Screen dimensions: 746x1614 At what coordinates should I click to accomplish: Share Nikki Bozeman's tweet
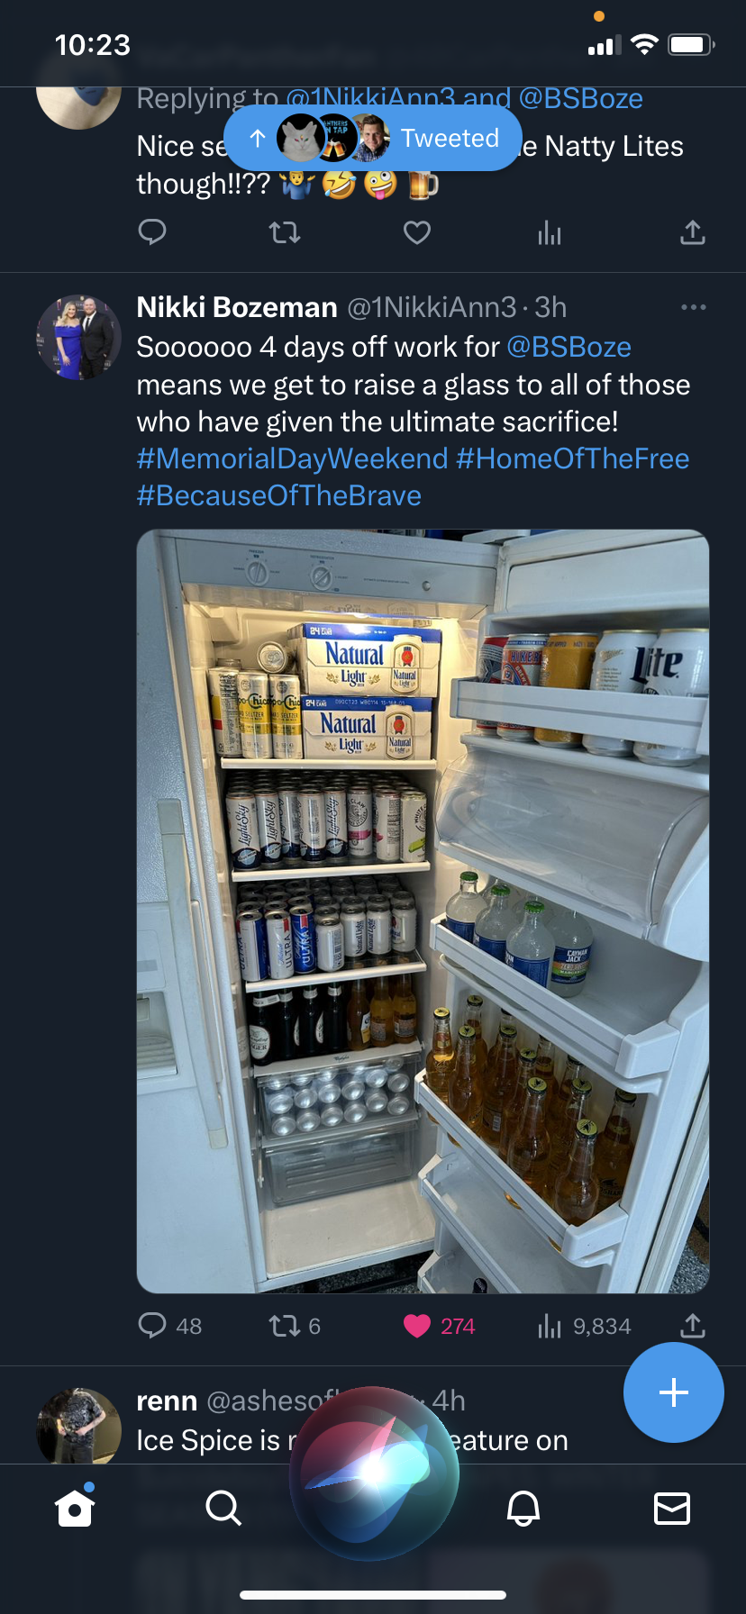tap(692, 1325)
